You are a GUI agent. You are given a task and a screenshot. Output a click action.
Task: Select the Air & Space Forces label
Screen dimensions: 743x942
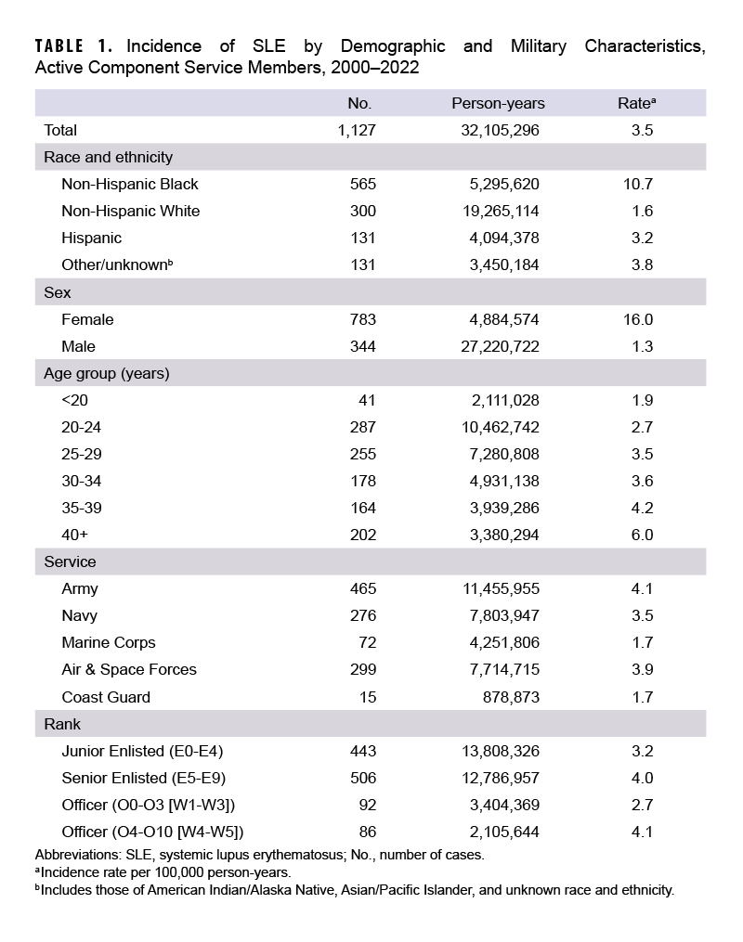point(129,669)
